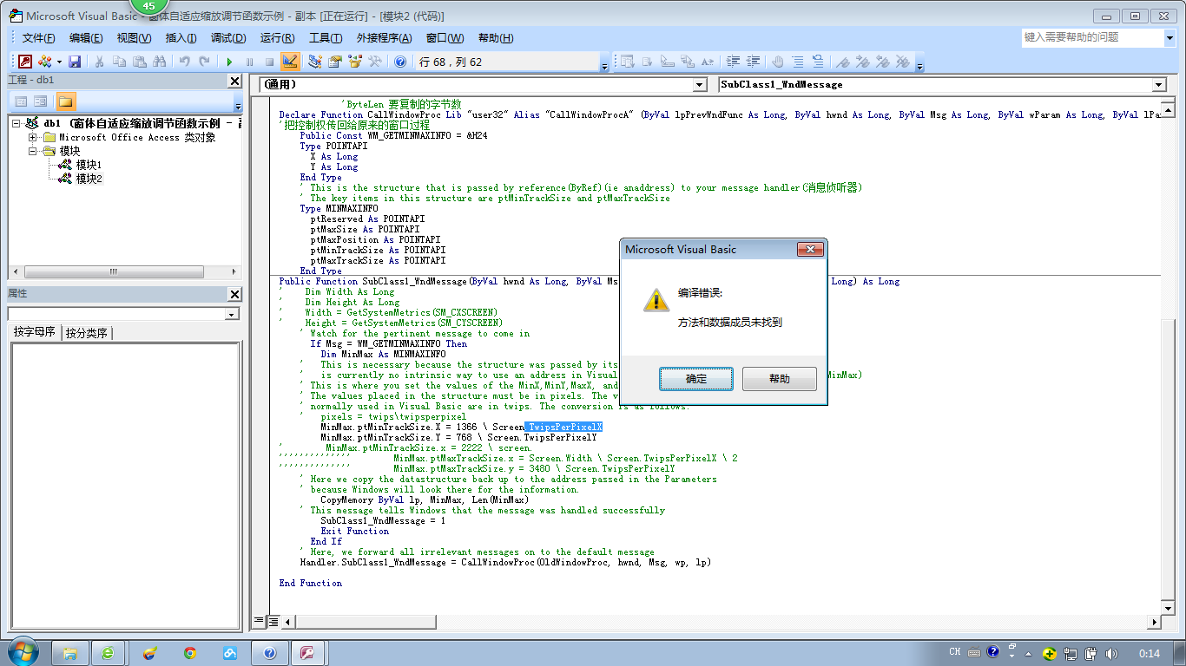Click the Paste toolbar icon

coord(139,62)
